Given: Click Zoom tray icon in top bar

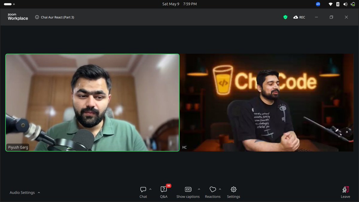Looking at the screenshot, I should coord(318,4).
